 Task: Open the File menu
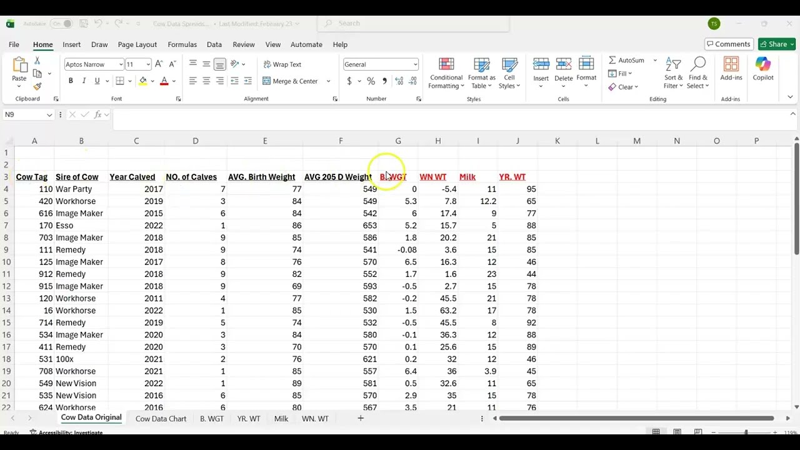pyautogui.click(x=14, y=44)
